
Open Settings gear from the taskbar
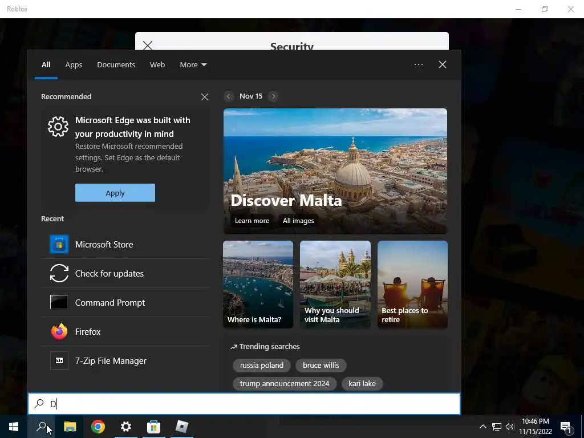coord(126,427)
